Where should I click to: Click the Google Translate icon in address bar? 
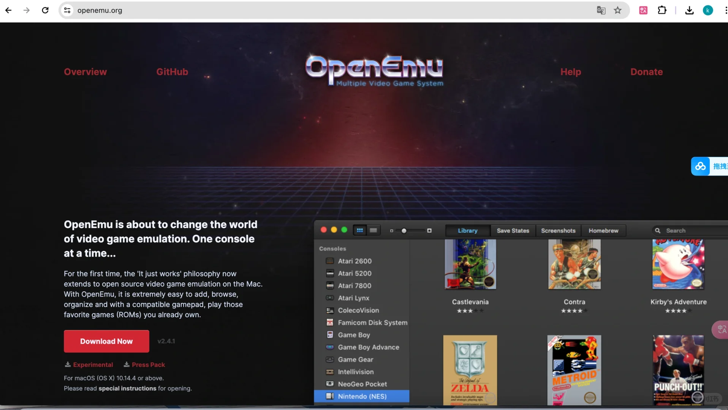pyautogui.click(x=601, y=10)
